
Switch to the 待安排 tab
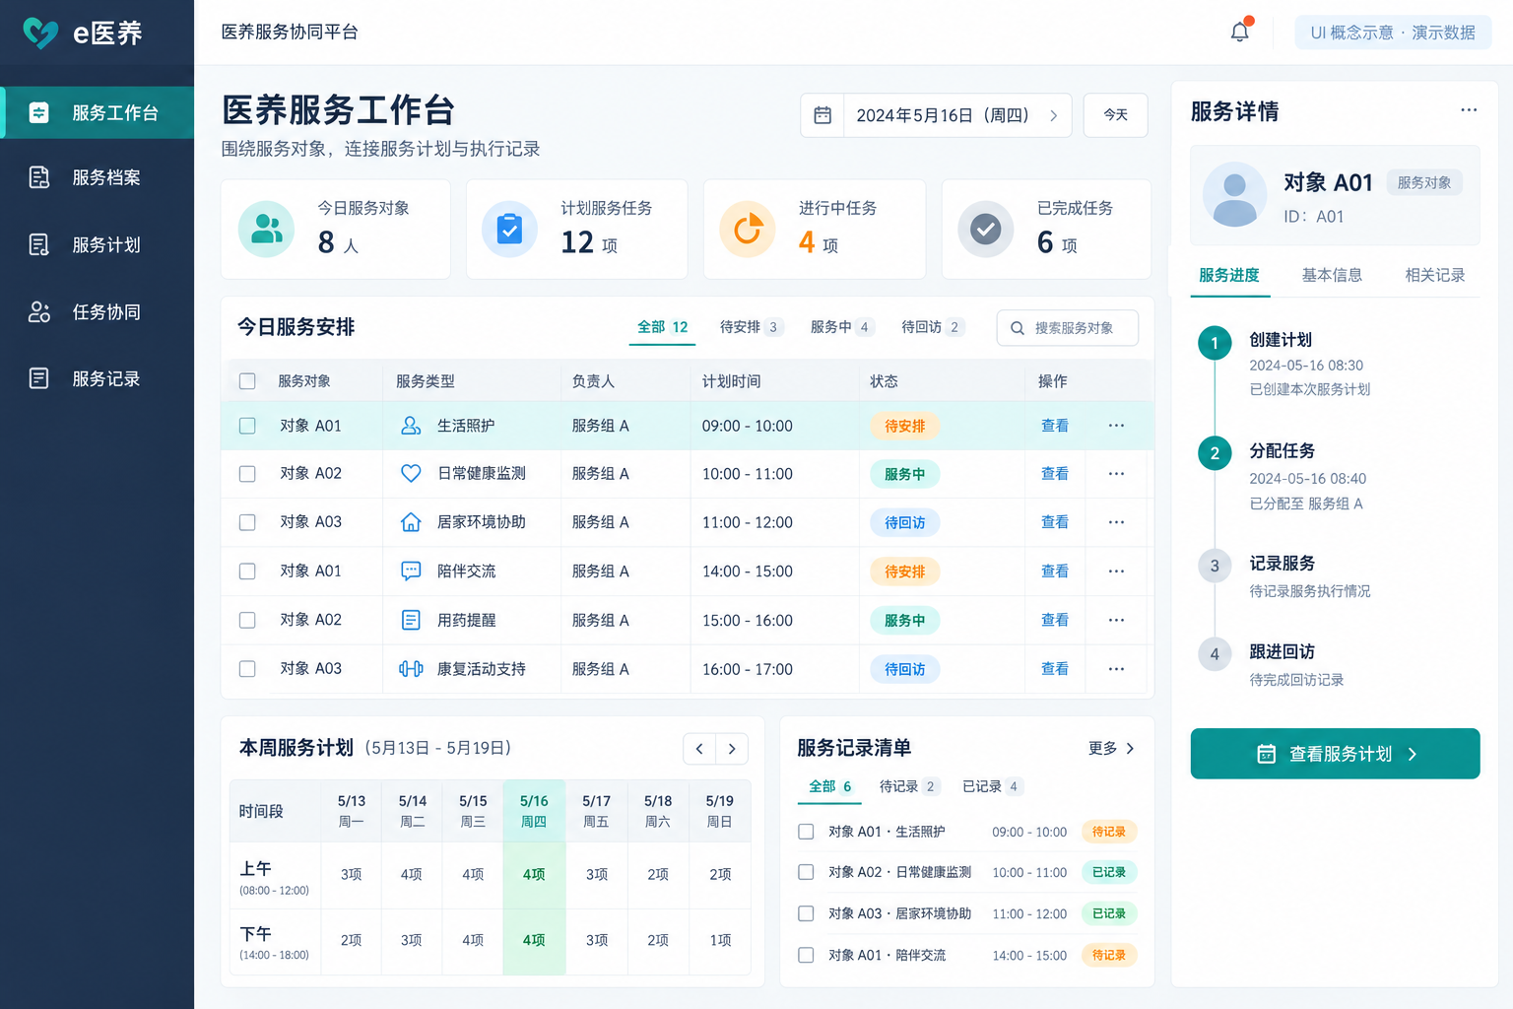(751, 327)
